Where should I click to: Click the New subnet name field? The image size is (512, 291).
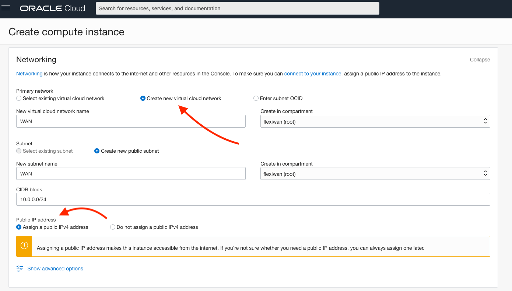(x=131, y=174)
